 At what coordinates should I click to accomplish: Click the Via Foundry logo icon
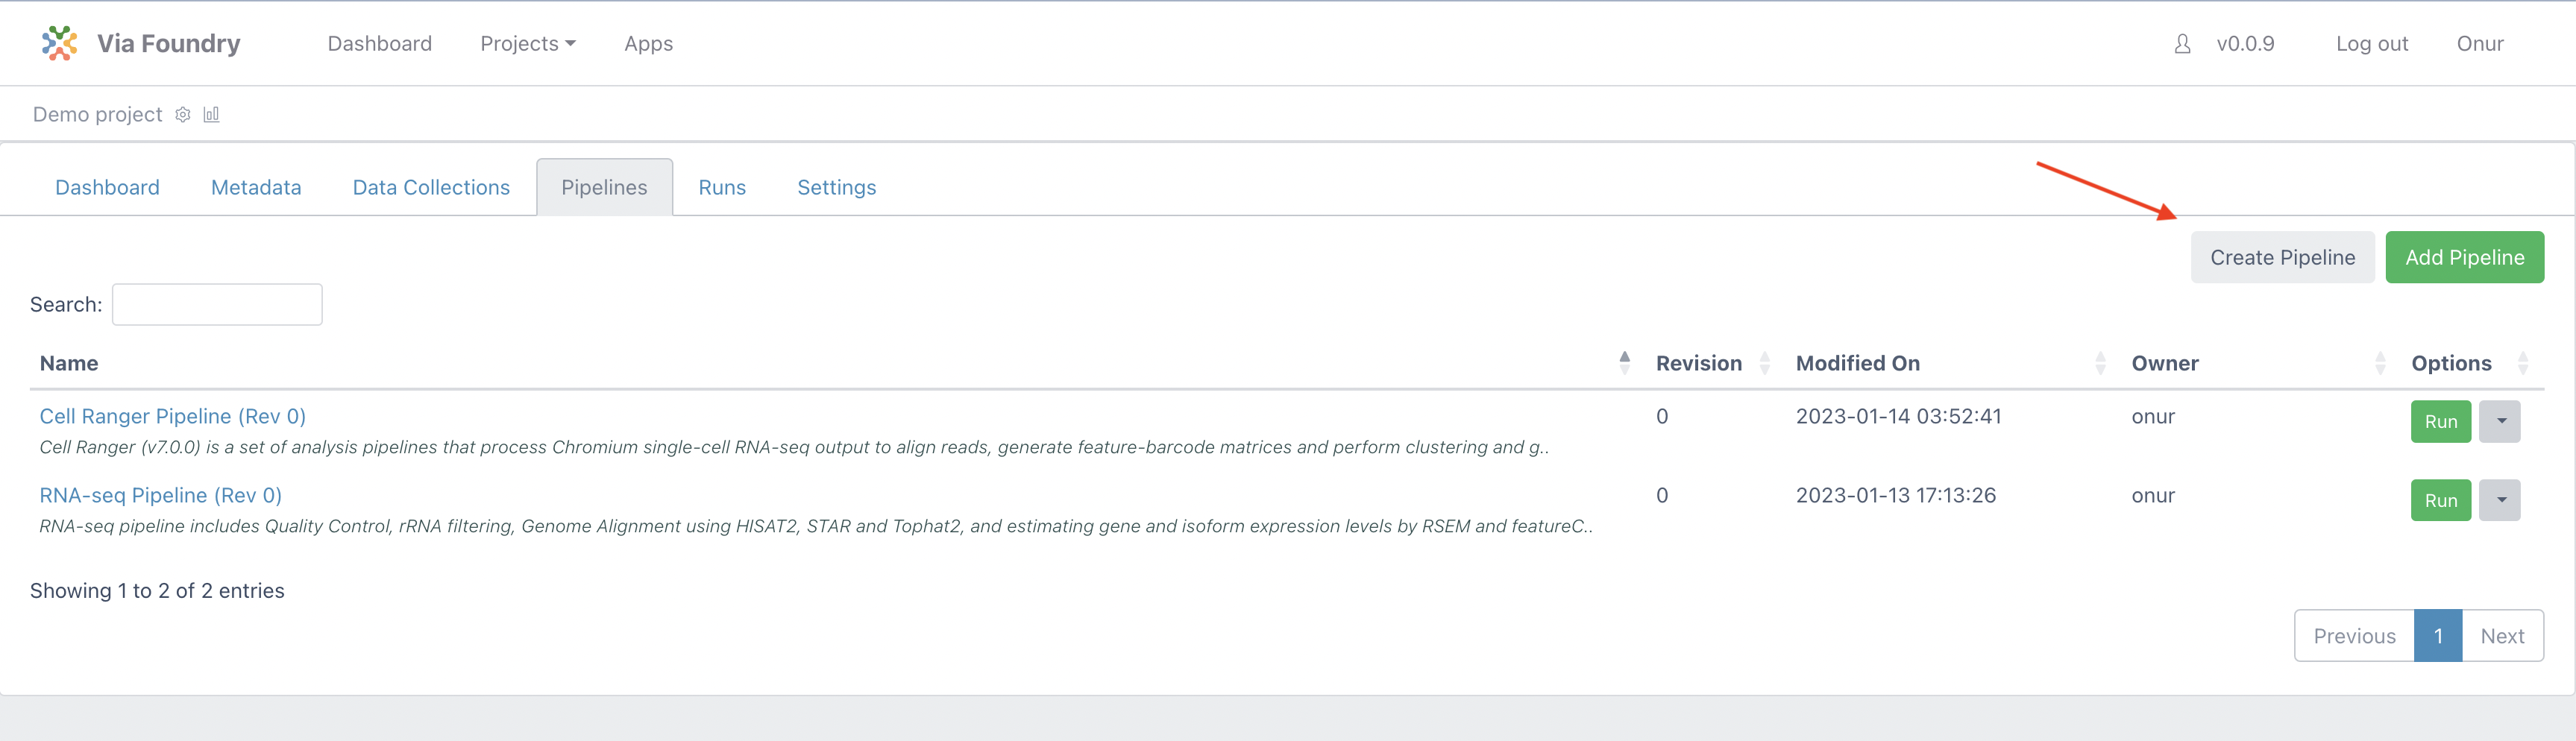pyautogui.click(x=59, y=43)
